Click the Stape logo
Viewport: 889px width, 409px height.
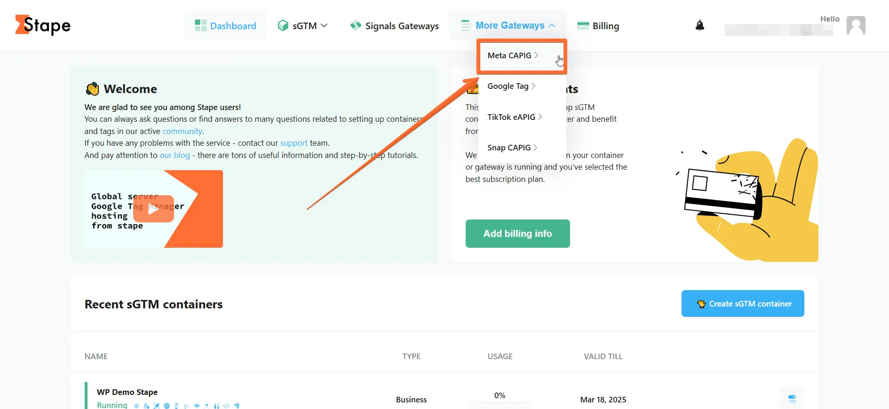(x=43, y=25)
